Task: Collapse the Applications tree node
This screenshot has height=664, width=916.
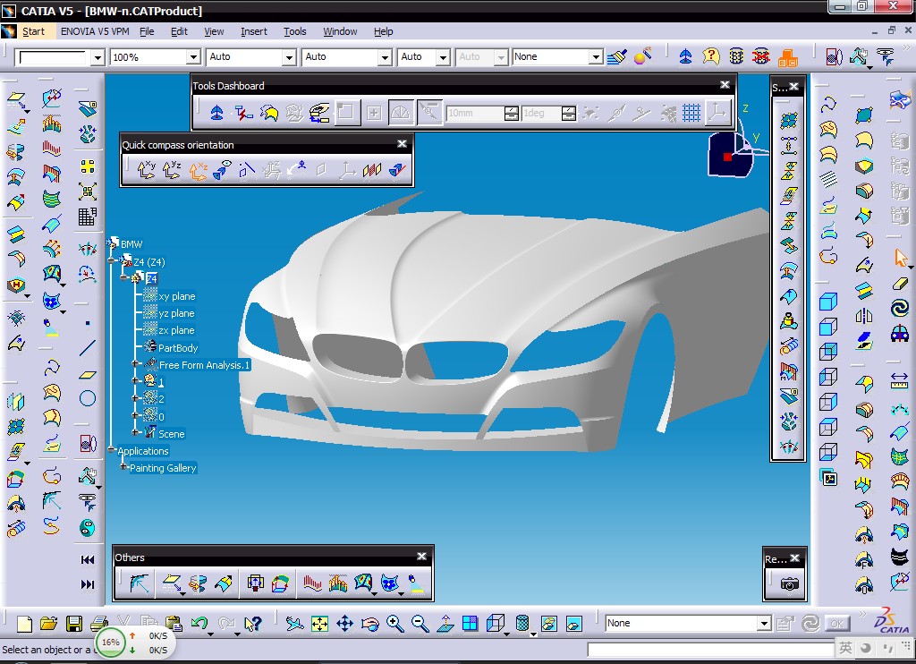Action: (x=112, y=449)
